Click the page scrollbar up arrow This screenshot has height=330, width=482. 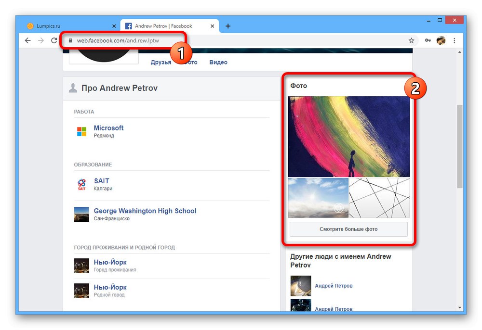tap(459, 52)
